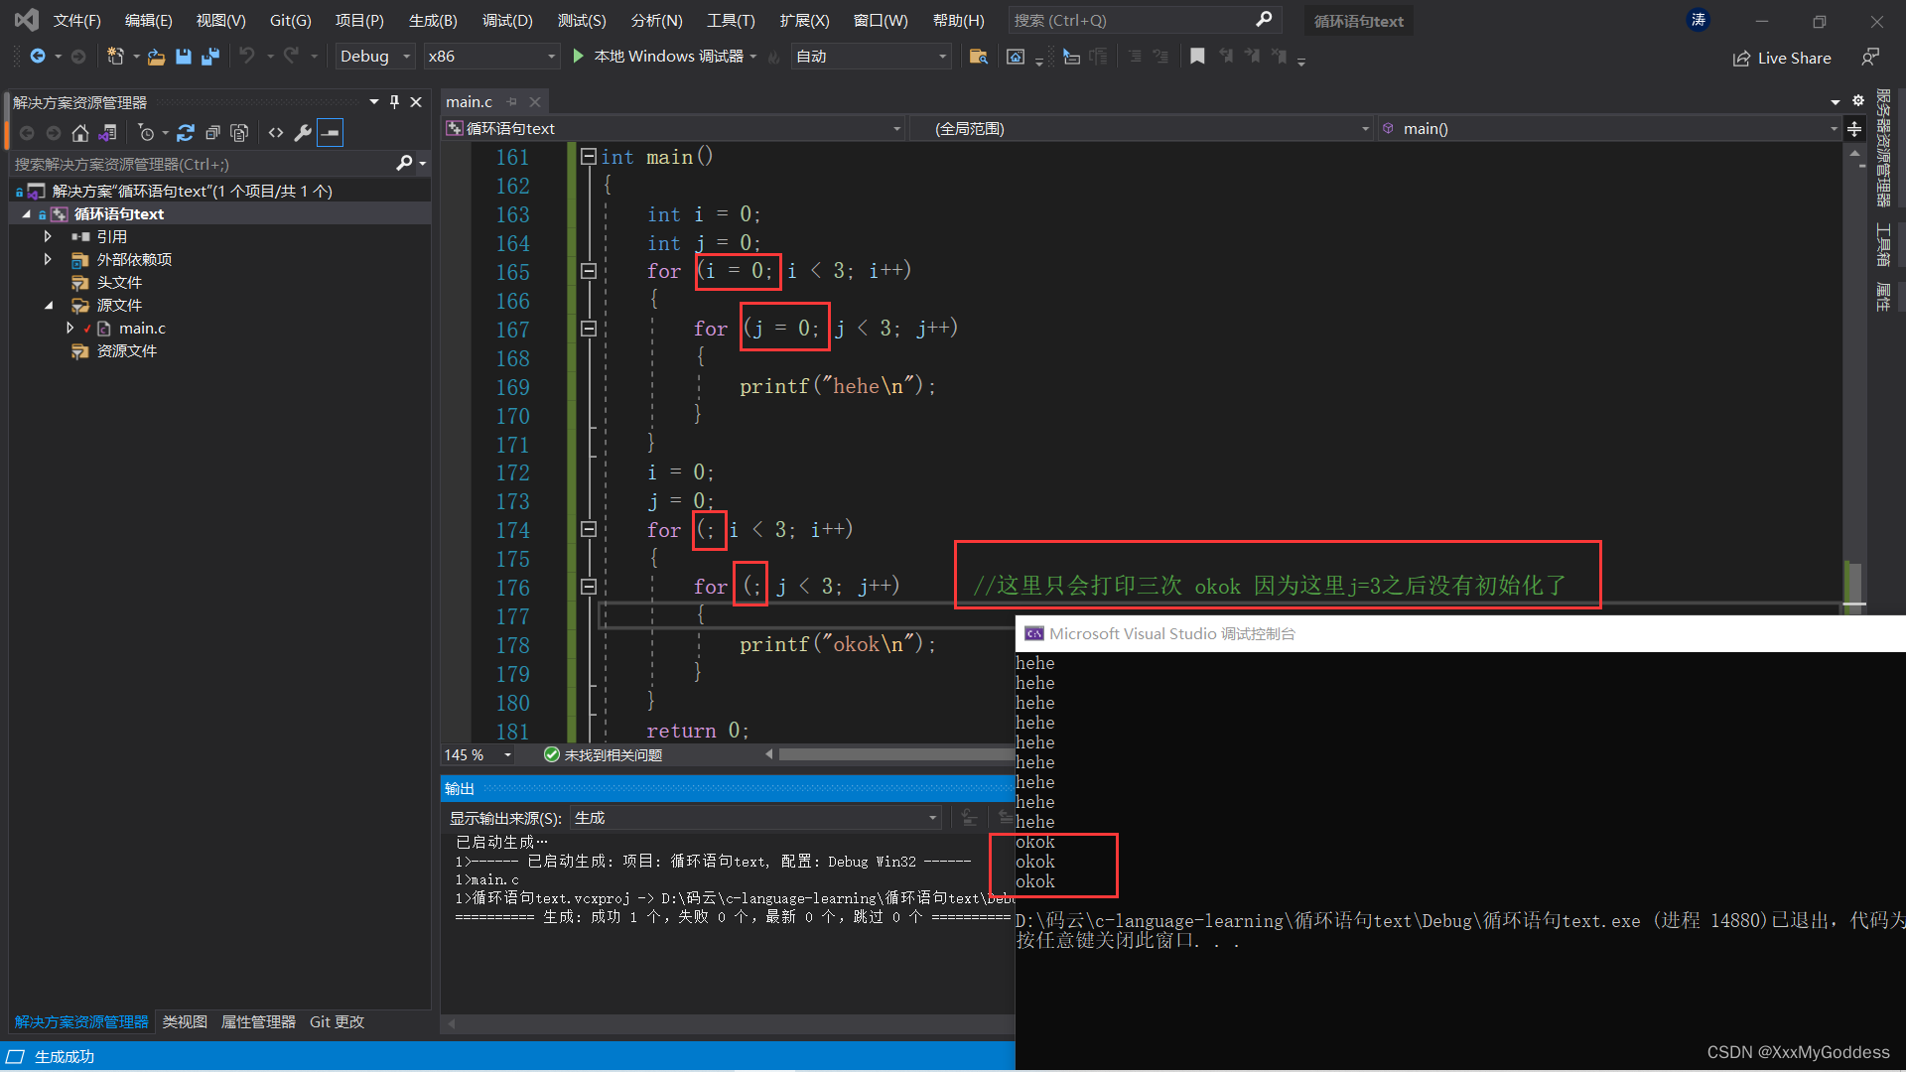This screenshot has width=1906, height=1072.
Task: Collapse the for loop fold at line 176
Action: coord(589,587)
